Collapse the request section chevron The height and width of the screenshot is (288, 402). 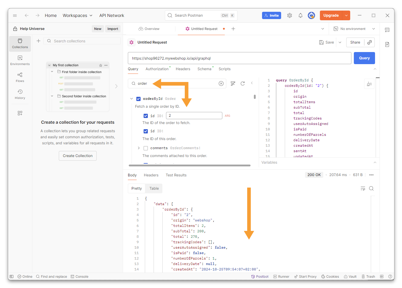coord(375,69)
